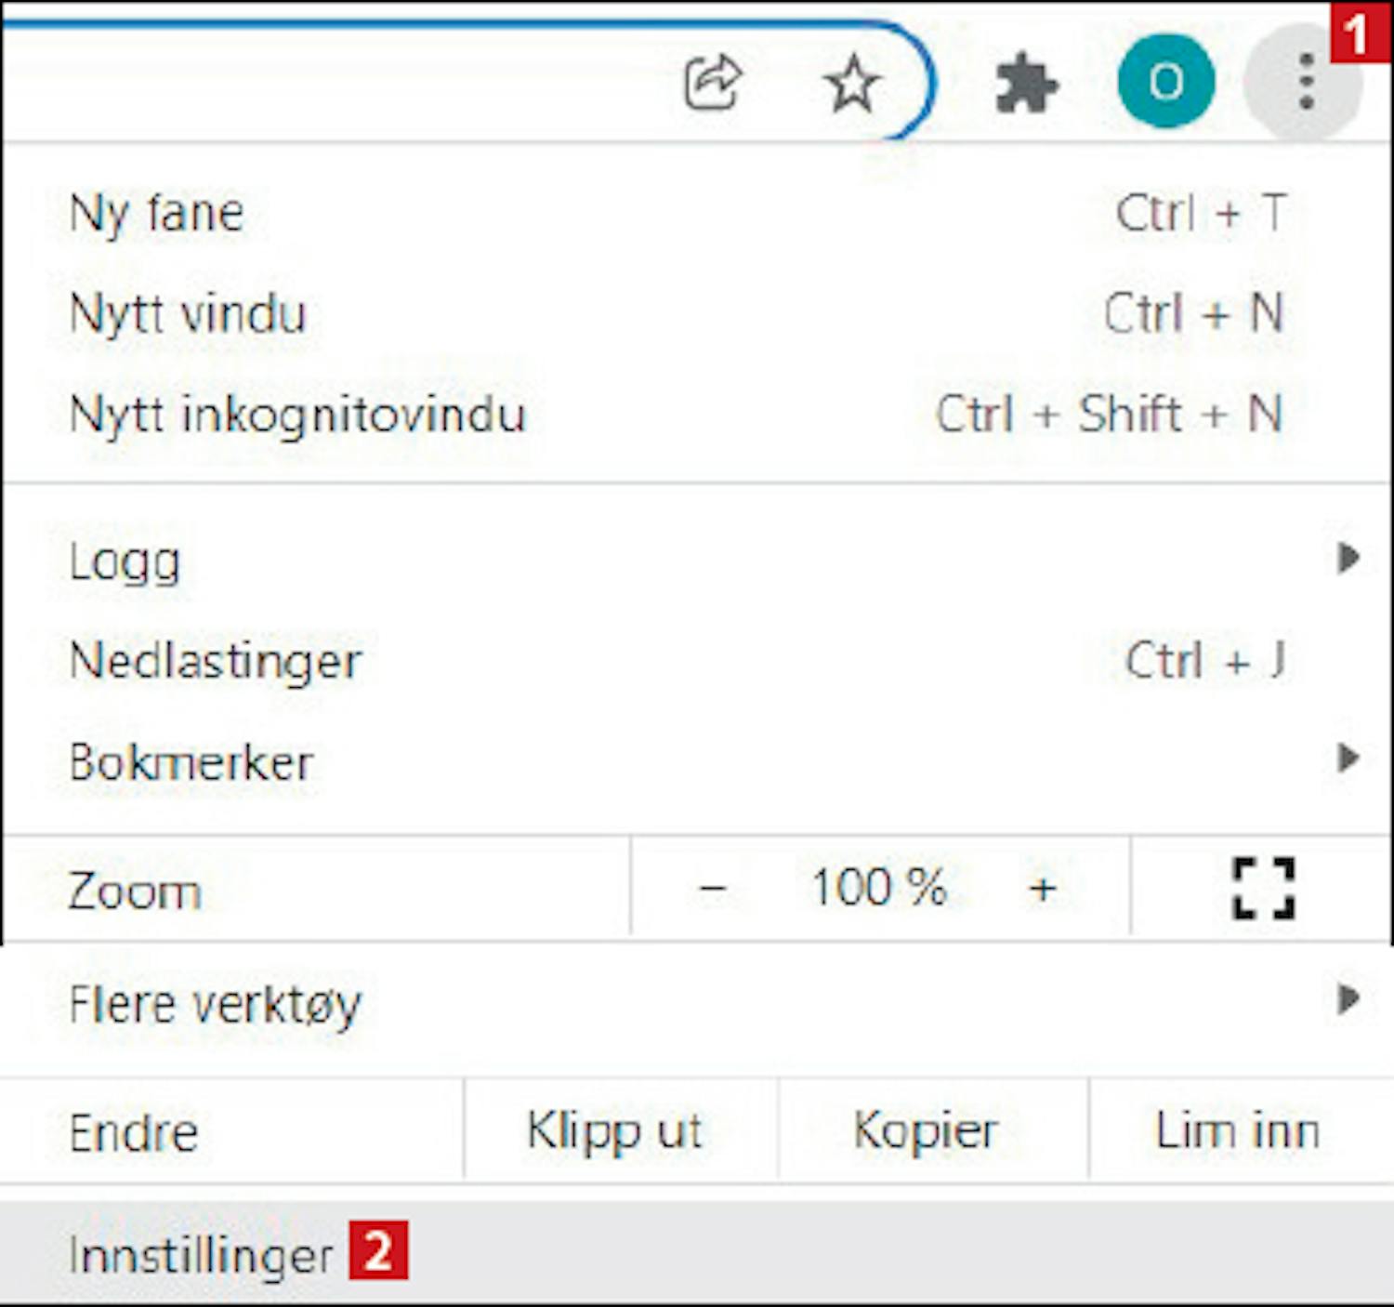Image resolution: width=1394 pixels, height=1307 pixels.
Task: Increase zoom with the plus button
Action: click(x=1043, y=889)
